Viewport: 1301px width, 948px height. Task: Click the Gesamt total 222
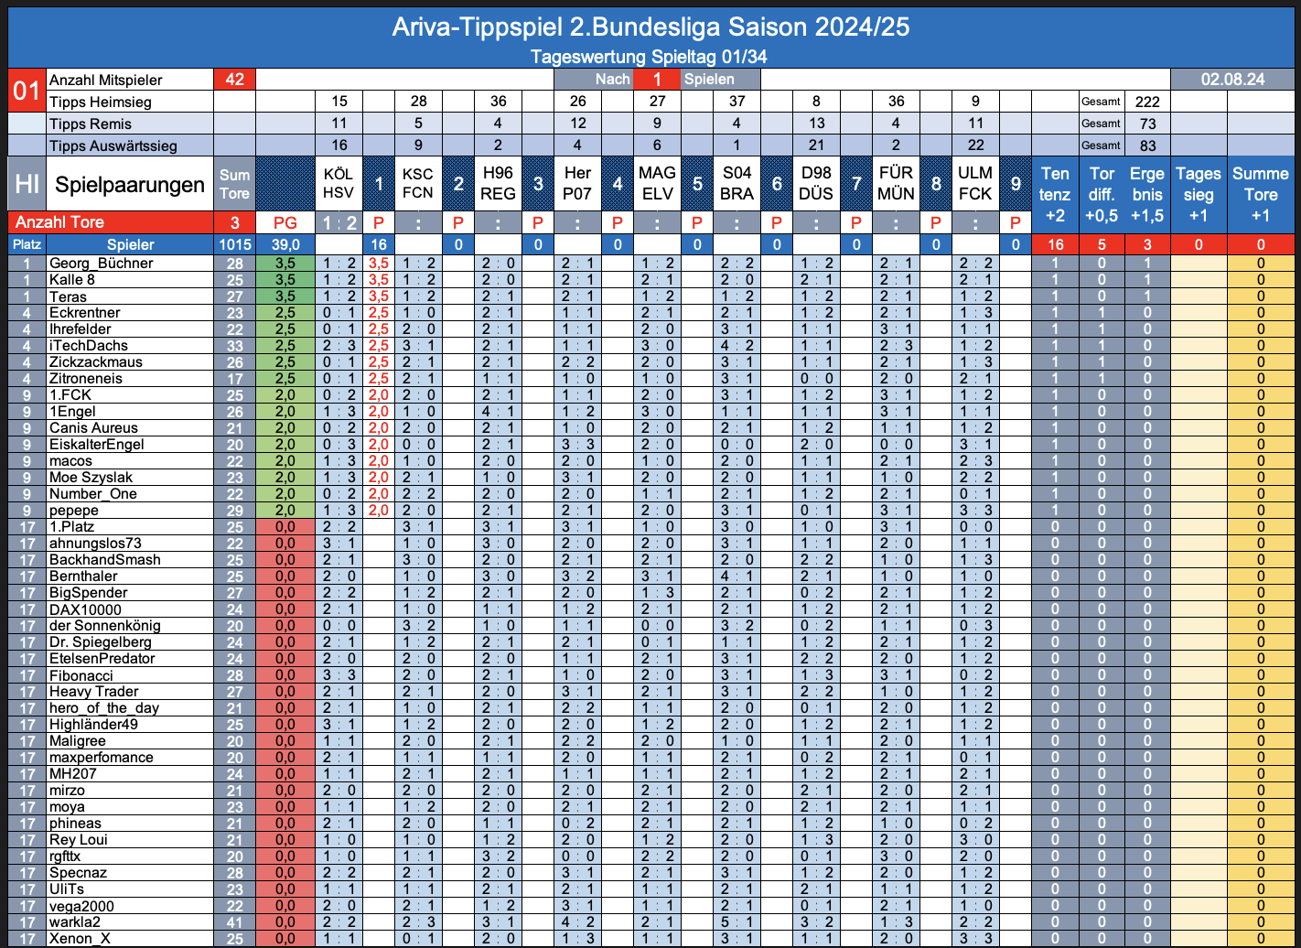[x=1147, y=102]
